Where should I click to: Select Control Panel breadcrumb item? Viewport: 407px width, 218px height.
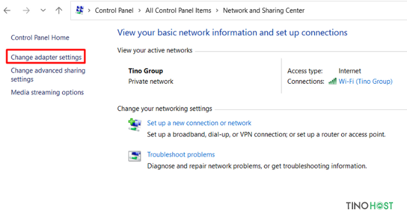(x=114, y=10)
